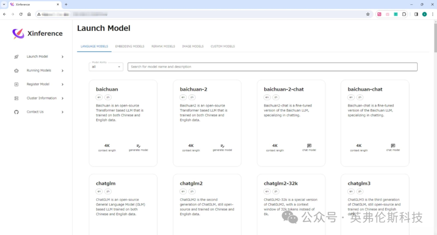Viewport: 437px width, 235px height.
Task: Click the Register Model plus icon
Action: (17, 85)
